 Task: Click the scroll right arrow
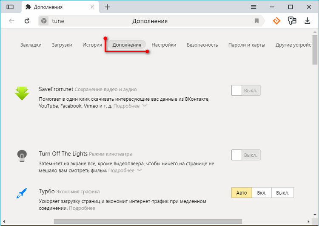click(x=308, y=221)
